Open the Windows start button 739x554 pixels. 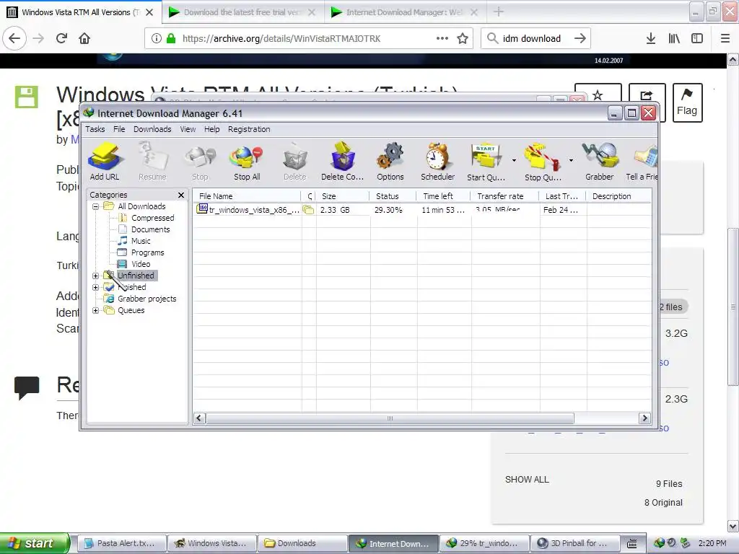tap(35, 543)
